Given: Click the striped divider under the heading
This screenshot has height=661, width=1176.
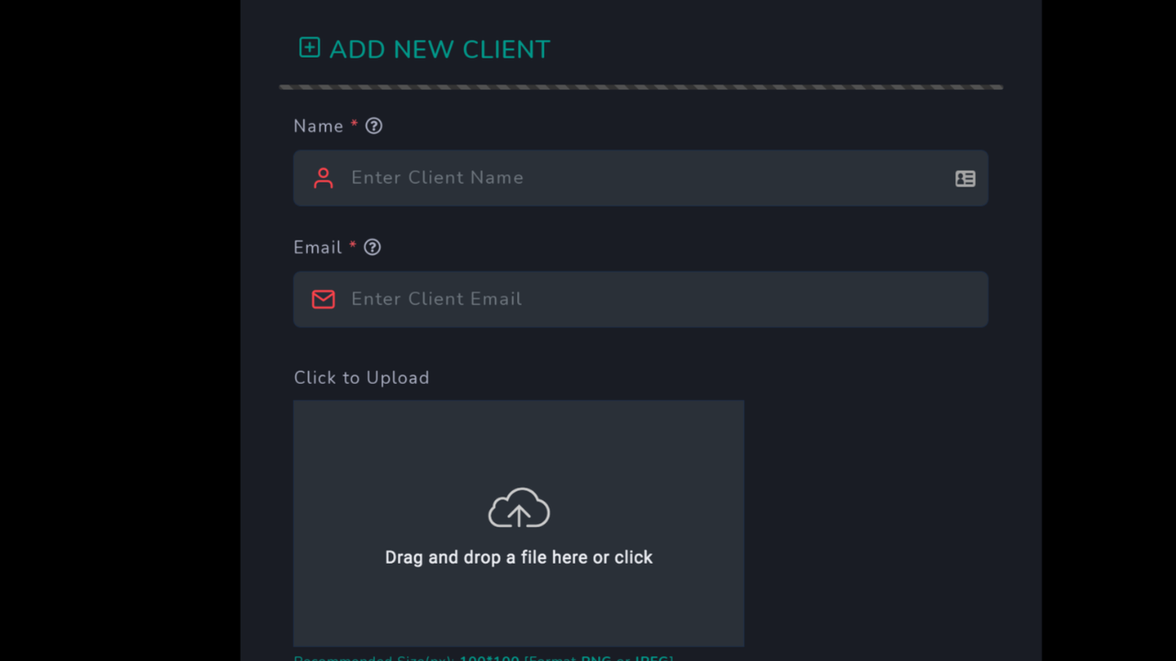Looking at the screenshot, I should click(x=640, y=87).
